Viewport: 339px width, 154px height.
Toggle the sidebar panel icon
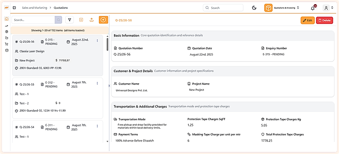point(14,8)
